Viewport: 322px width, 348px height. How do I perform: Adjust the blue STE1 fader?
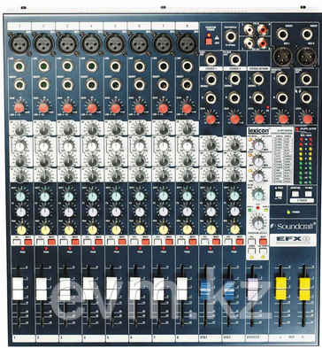[205, 289]
